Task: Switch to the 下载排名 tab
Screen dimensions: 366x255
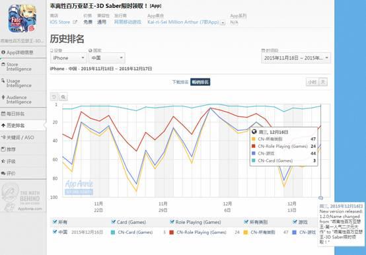Action: (180, 82)
